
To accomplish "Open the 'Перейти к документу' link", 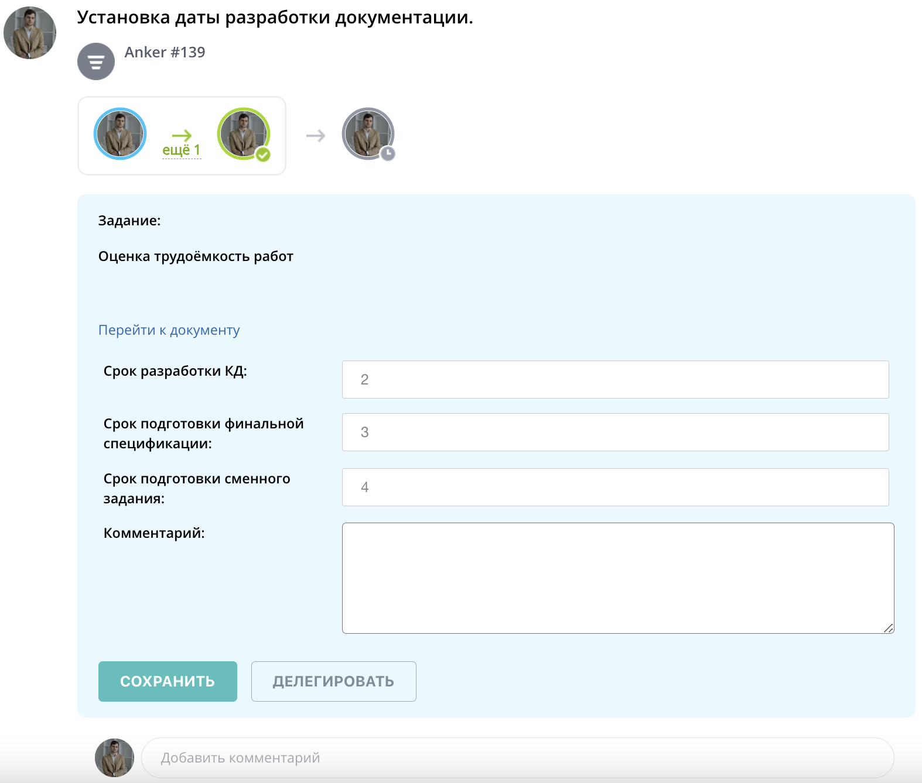I will (x=169, y=330).
